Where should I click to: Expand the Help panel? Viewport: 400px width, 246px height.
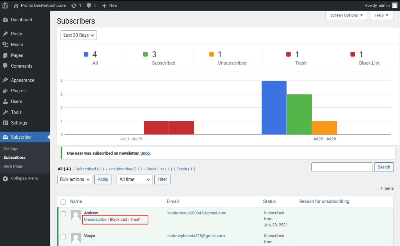[x=382, y=15]
